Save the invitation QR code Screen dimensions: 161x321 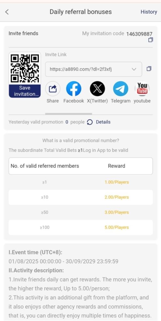tap(25, 91)
